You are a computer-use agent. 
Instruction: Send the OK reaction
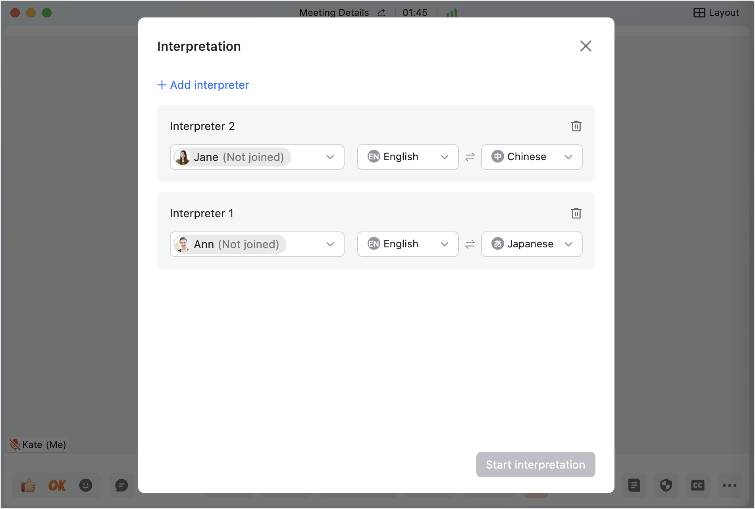[x=57, y=485]
